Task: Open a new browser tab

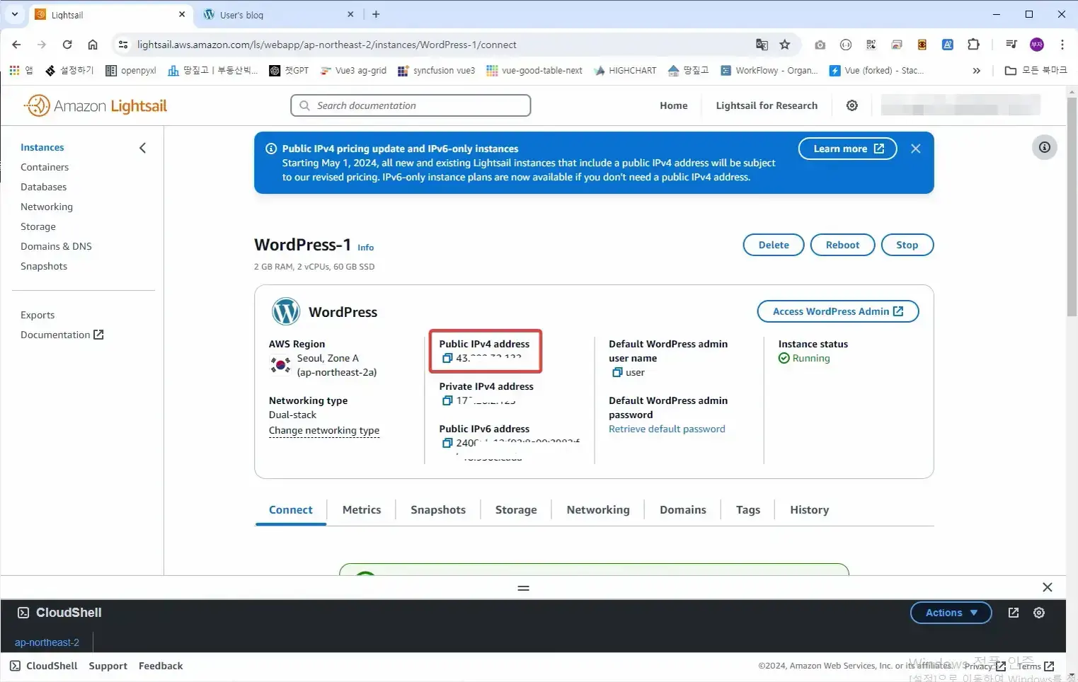Action: [376, 14]
